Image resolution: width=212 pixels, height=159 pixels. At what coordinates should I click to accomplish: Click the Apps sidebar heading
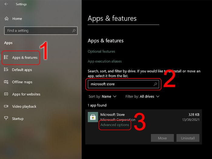click(x=8, y=43)
